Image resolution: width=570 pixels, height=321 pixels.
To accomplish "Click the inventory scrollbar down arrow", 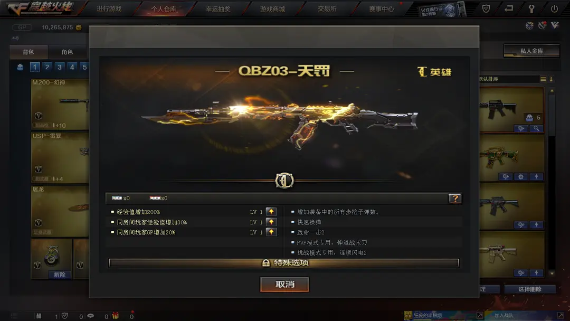I will [x=552, y=273].
